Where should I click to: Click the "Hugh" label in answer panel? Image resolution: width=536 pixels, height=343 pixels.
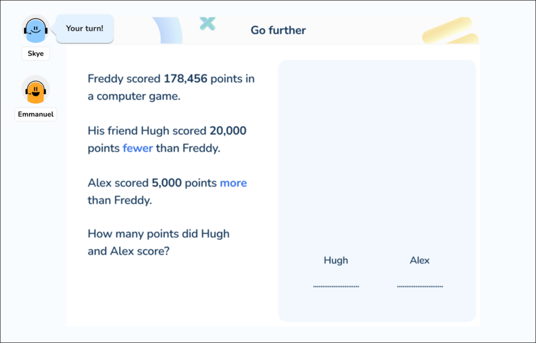(336, 260)
